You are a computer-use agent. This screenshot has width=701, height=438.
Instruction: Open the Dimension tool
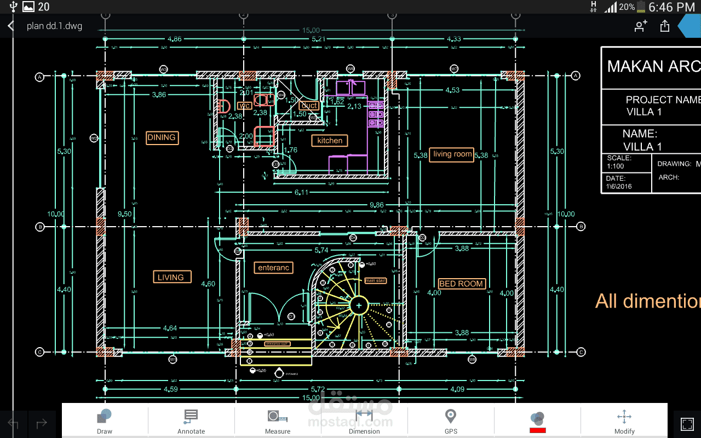364,422
